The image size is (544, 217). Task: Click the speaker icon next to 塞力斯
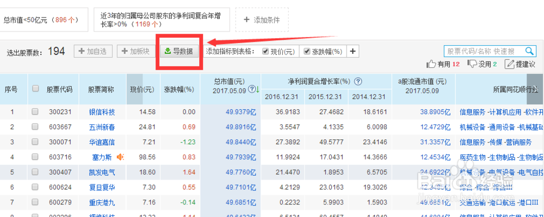(x=120, y=157)
